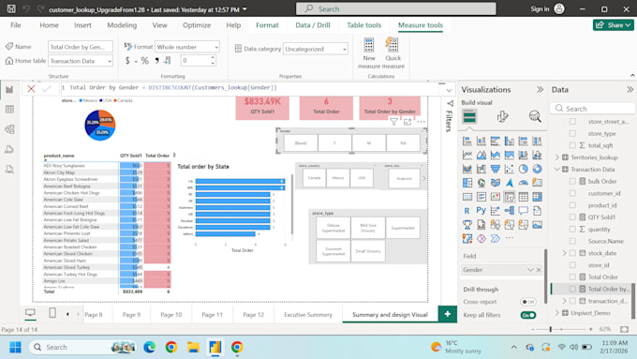Open the Modeling ribbon tab
The image size is (637, 359).
tap(122, 25)
